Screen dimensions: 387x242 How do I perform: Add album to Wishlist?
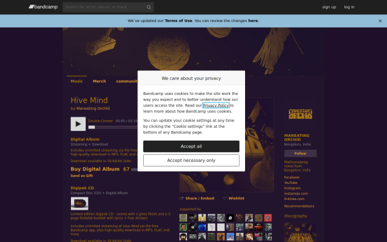tap(233, 198)
